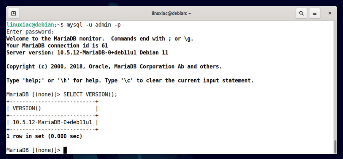Image resolution: width=343 pixels, height=159 pixels.
Task: Click the search magnifier icon
Action: click(x=301, y=13)
